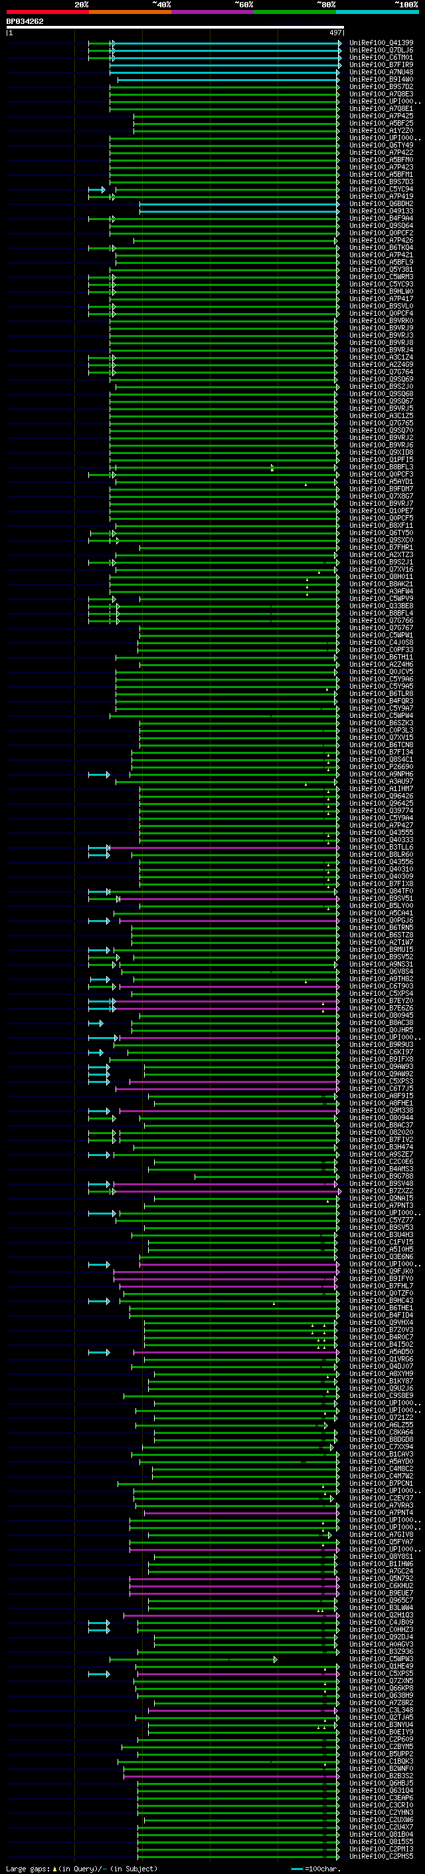This screenshot has height=1874, width=425.
Task: Open hit UniRef100_B9S7D2
Action: tap(381, 86)
